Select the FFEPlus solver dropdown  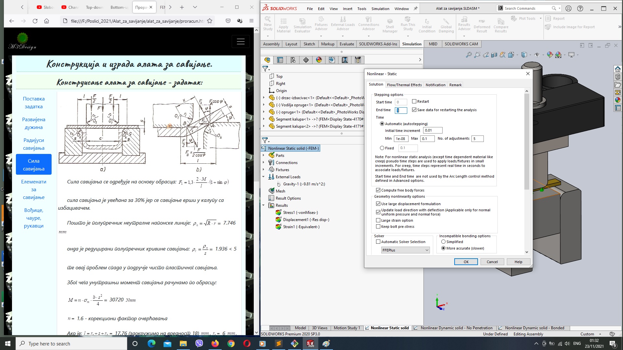pos(405,250)
